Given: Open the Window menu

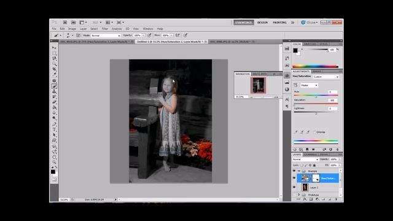Looking at the screenshot, I should tap(148, 29).
